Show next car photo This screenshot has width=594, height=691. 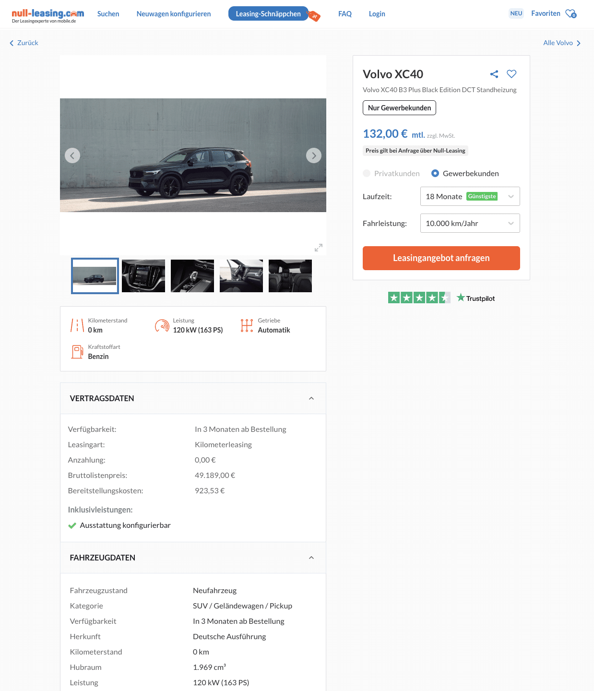coord(314,155)
